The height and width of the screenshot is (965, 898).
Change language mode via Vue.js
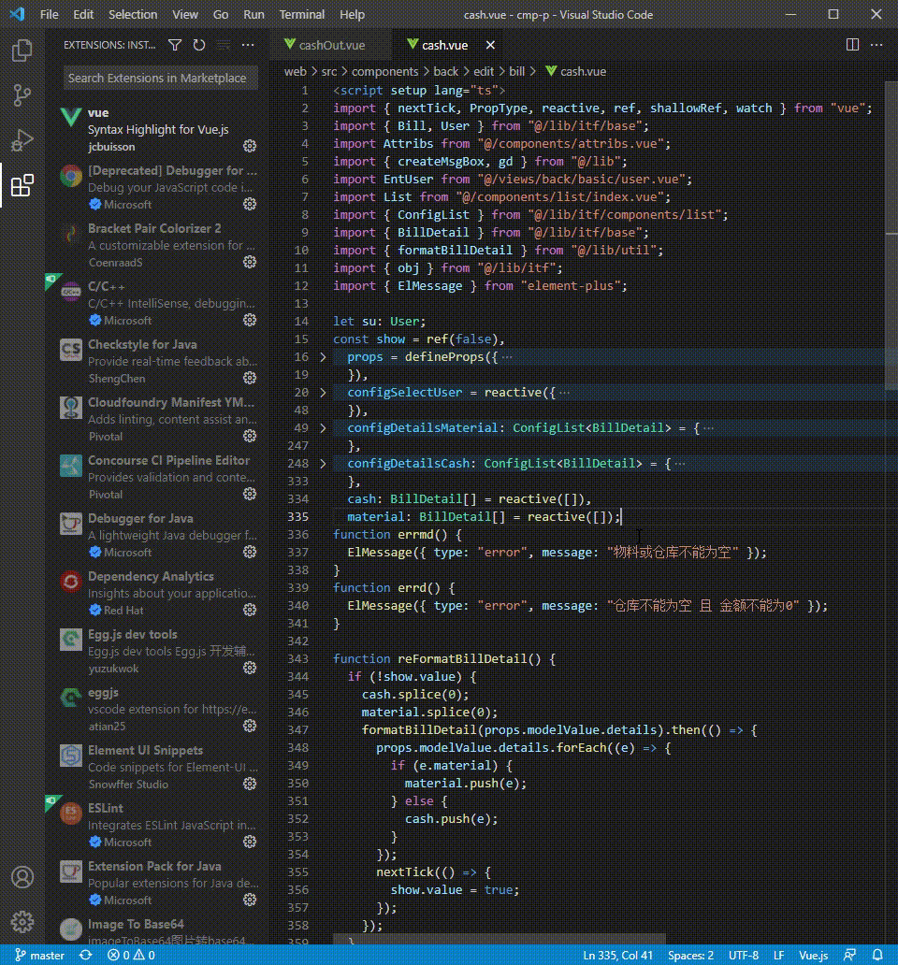coord(813,955)
